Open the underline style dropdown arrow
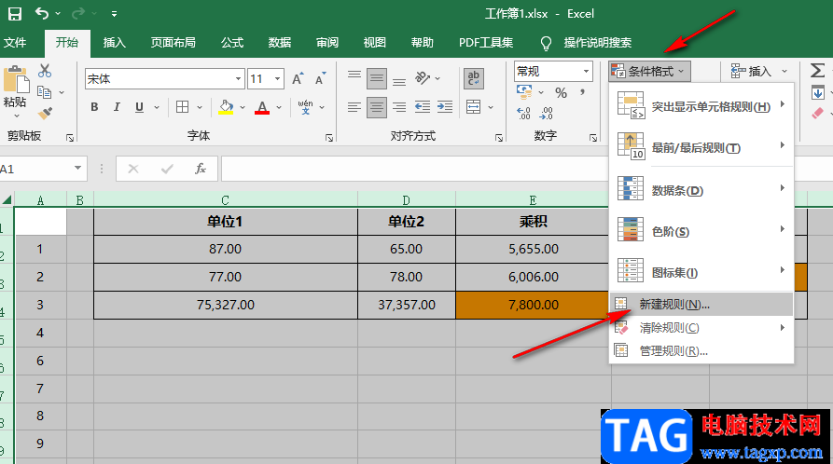The image size is (833, 464). [157, 107]
